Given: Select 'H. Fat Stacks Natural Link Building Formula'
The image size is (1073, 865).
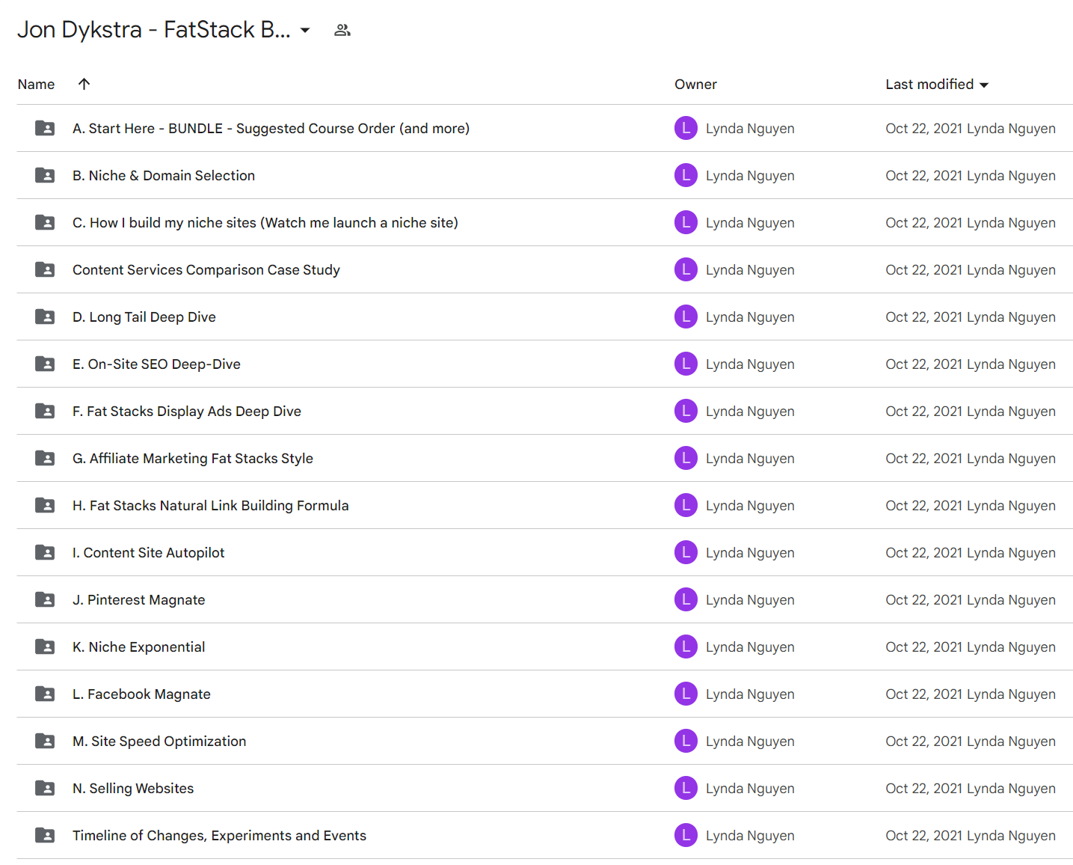Looking at the screenshot, I should point(211,506).
